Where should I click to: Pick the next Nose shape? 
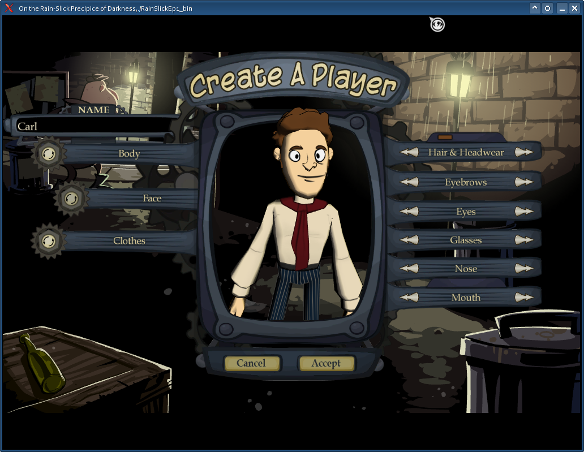[x=523, y=269]
